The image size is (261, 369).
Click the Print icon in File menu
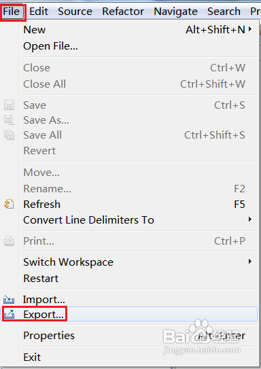[9, 241]
